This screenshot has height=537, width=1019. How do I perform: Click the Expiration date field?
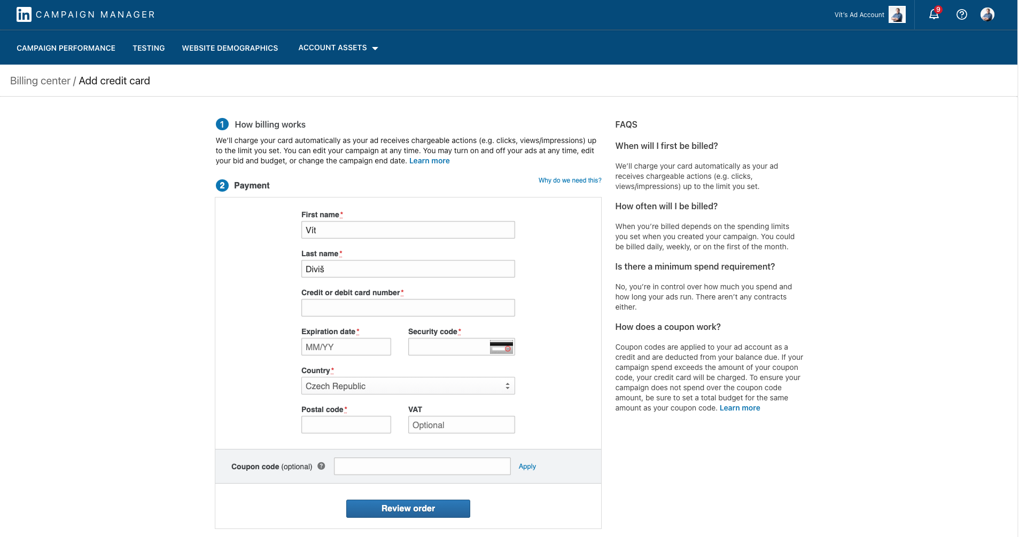[x=346, y=347]
